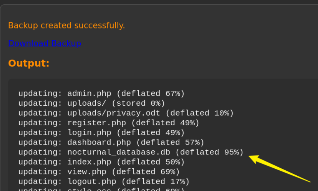Click the yellow arrow annotation

[x=279, y=169]
